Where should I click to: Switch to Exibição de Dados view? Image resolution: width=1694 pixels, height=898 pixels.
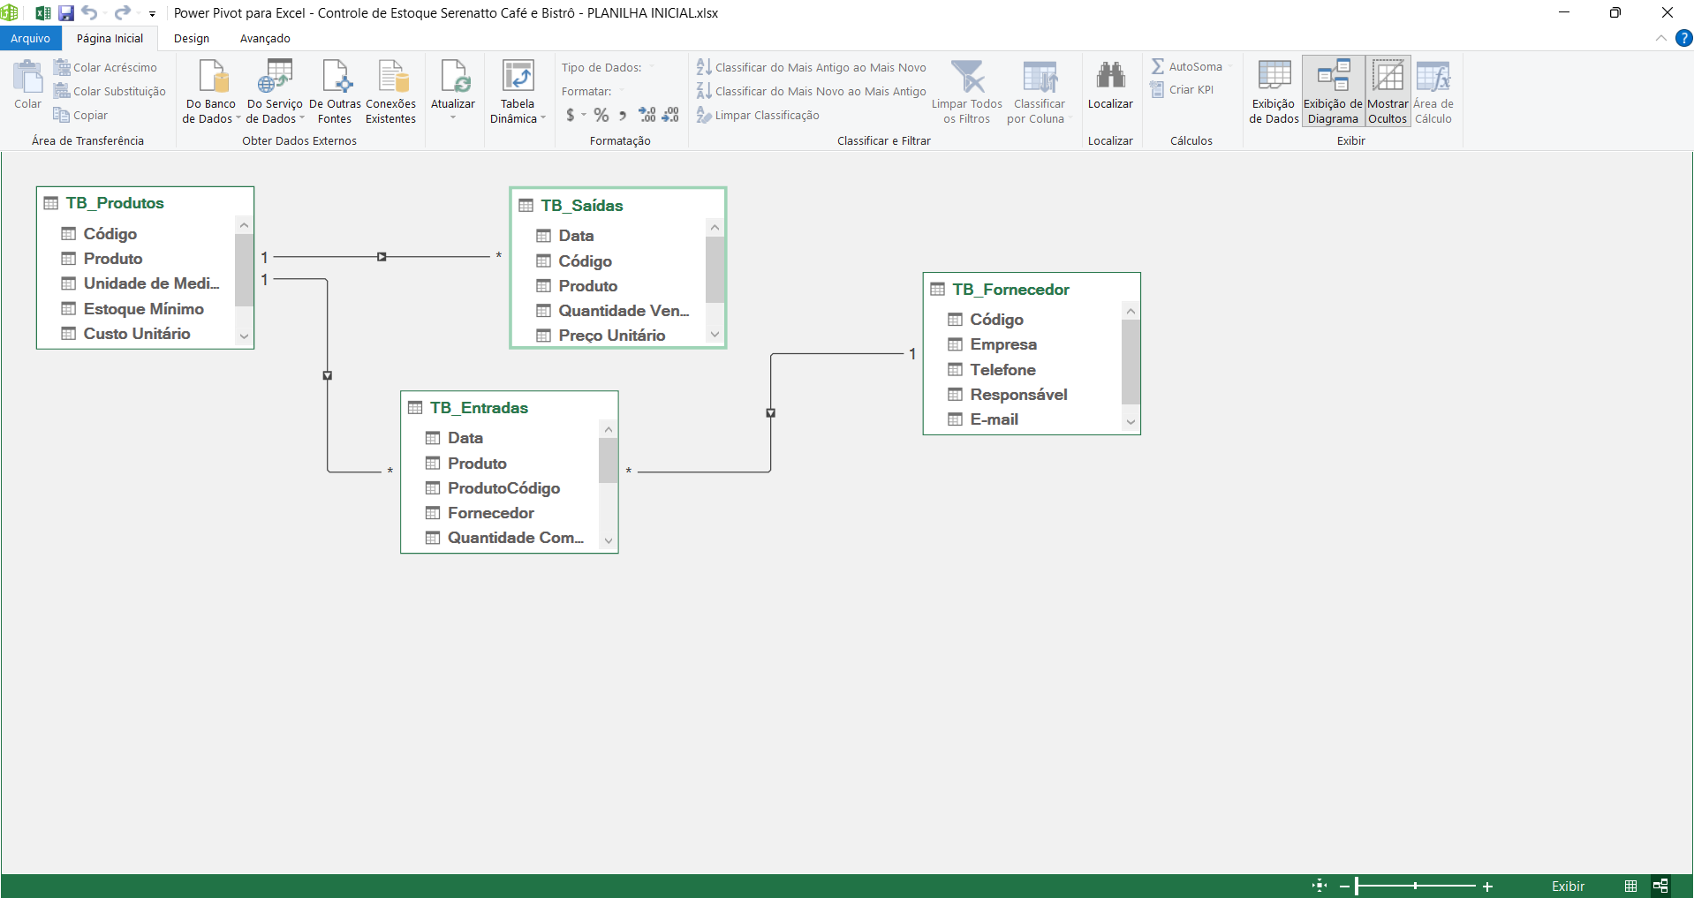coord(1274,91)
